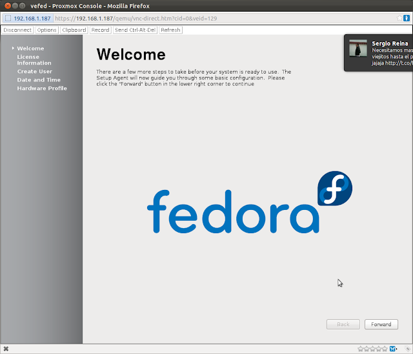Viewport: 413px width, 354px height.
Task: Click the greyed-out Back button
Action: (343, 324)
